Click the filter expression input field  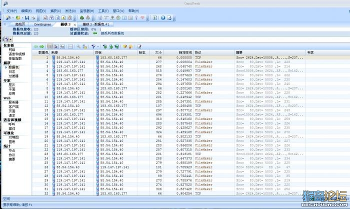pos(181,39)
